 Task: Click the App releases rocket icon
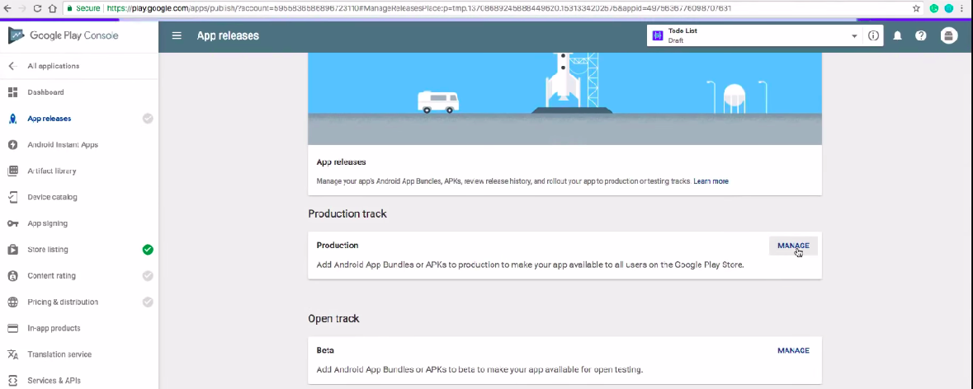pyautogui.click(x=12, y=119)
